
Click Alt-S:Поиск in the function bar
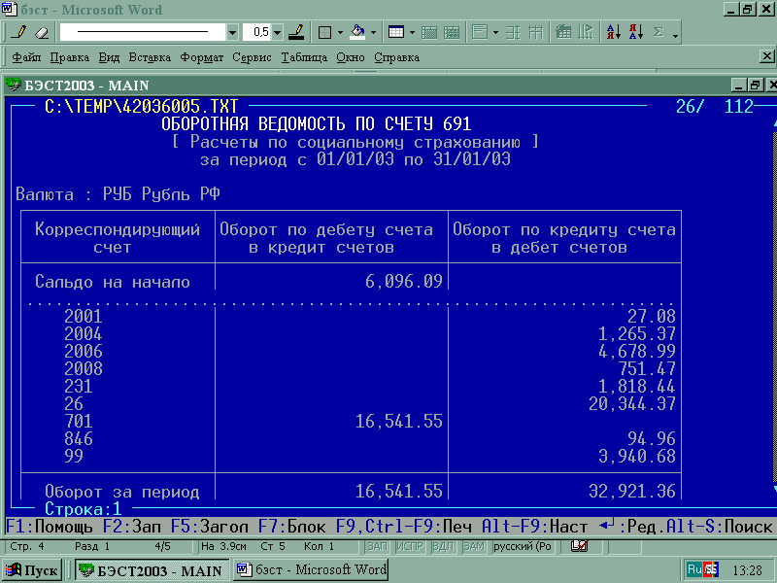click(x=719, y=527)
